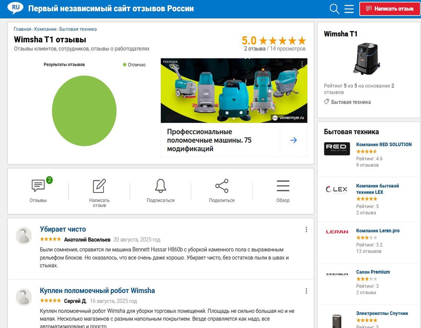This screenshot has width=421, height=328.
Task: Click the green pie chart of results
Action: (84, 111)
